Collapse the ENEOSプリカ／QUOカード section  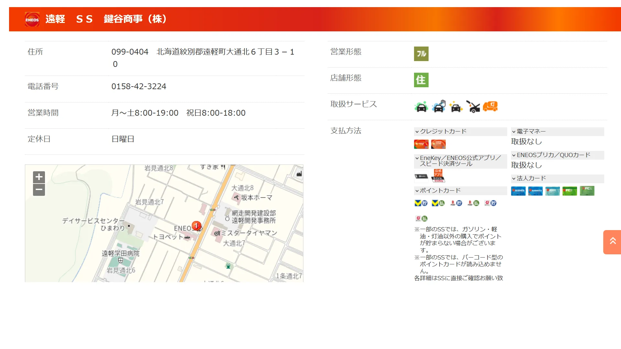coord(557,155)
